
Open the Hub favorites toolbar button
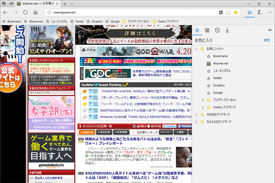(249, 12)
